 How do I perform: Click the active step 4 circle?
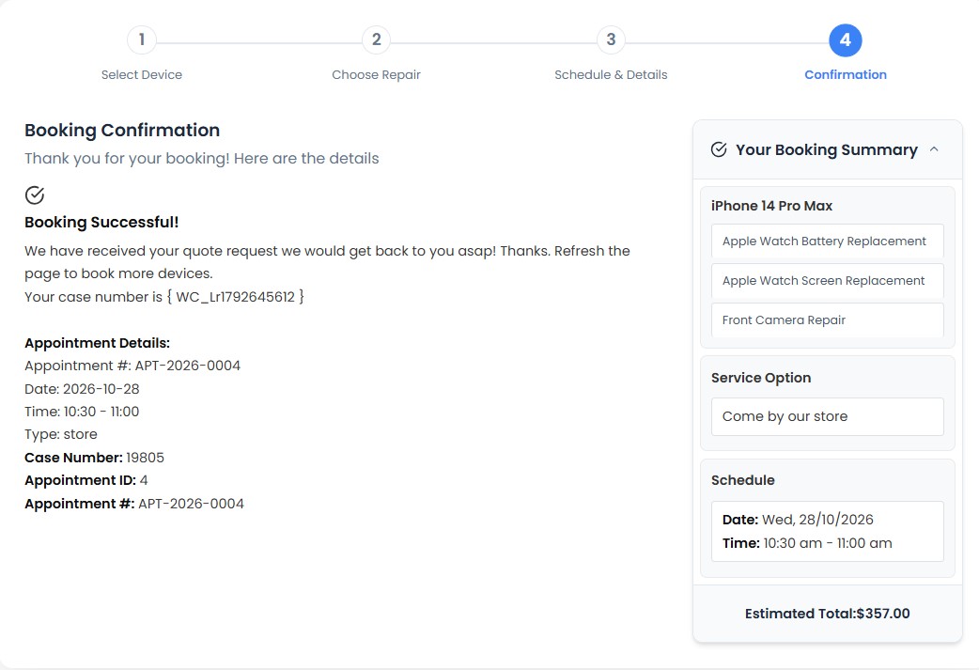tap(846, 40)
